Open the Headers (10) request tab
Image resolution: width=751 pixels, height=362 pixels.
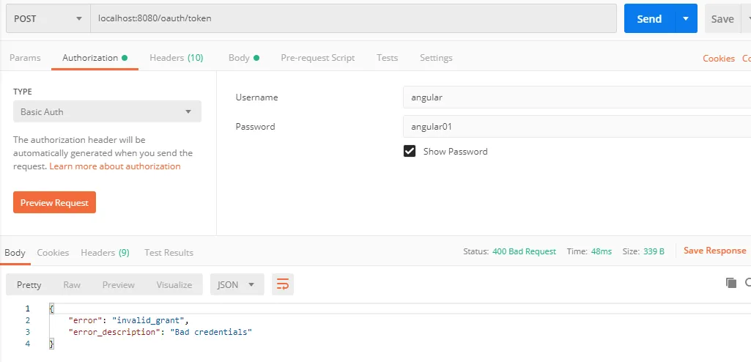[176, 58]
